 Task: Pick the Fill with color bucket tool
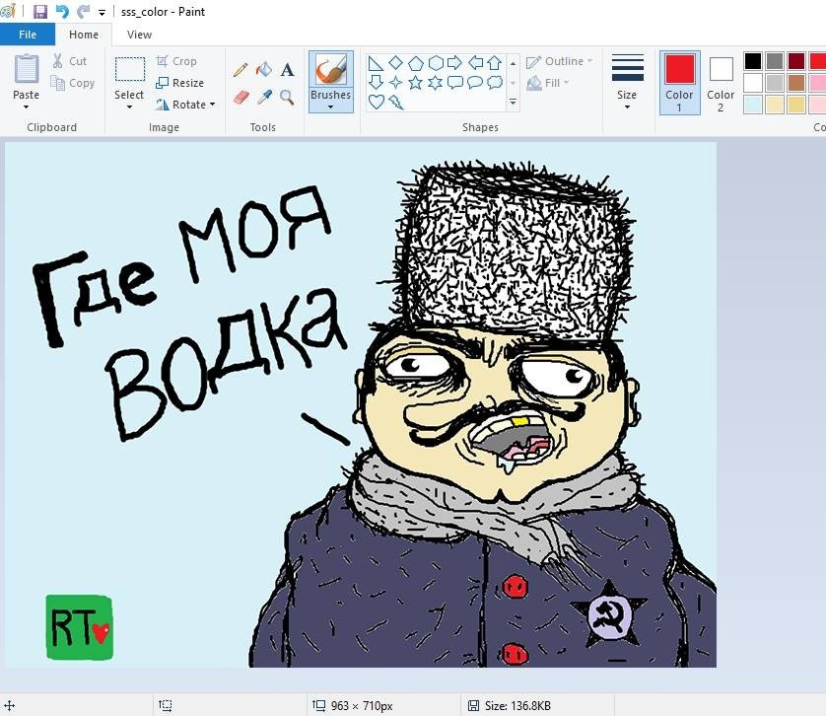pos(263,70)
